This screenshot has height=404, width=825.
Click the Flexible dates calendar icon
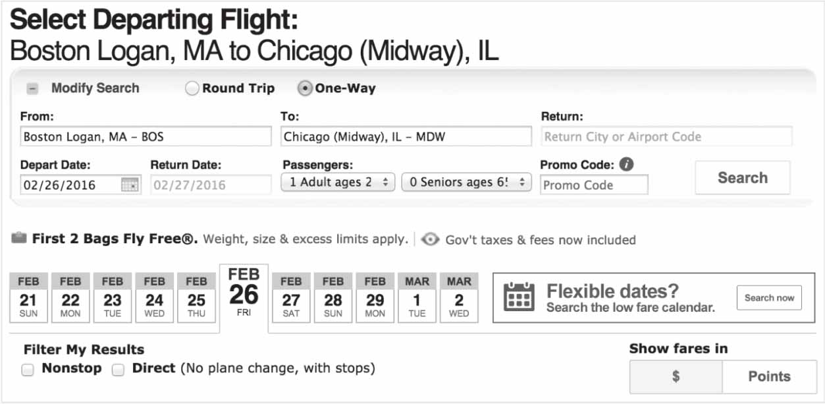pyautogui.click(x=519, y=297)
